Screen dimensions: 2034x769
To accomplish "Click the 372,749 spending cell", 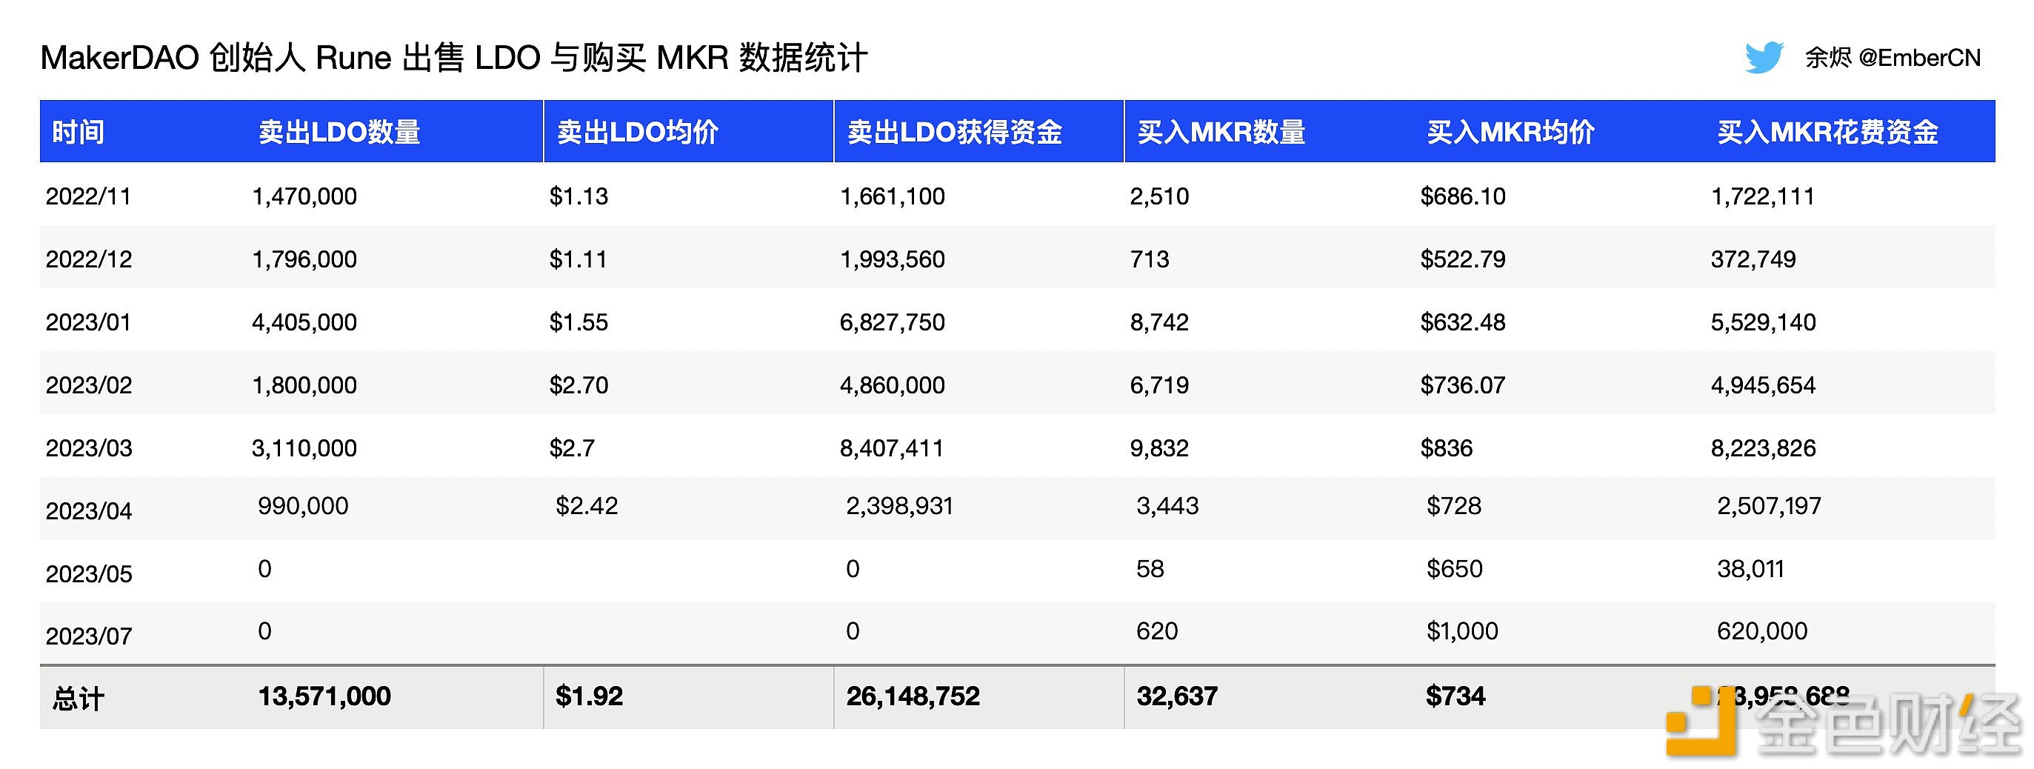I will coord(1754,259).
